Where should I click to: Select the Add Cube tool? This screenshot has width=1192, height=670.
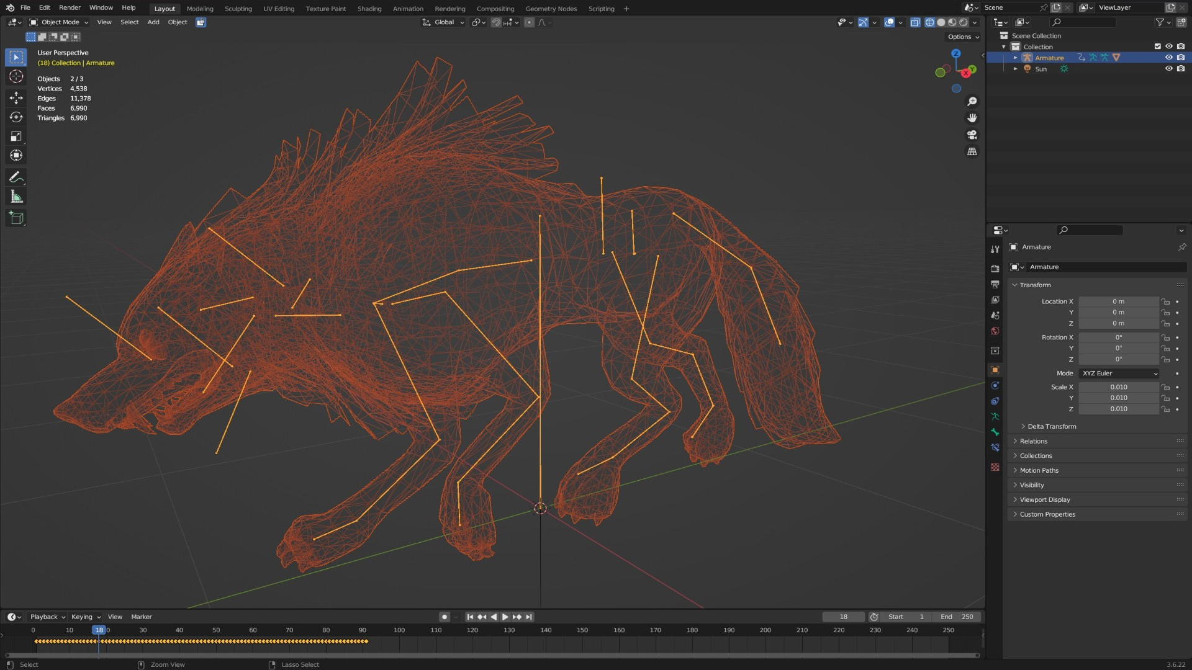tap(16, 218)
